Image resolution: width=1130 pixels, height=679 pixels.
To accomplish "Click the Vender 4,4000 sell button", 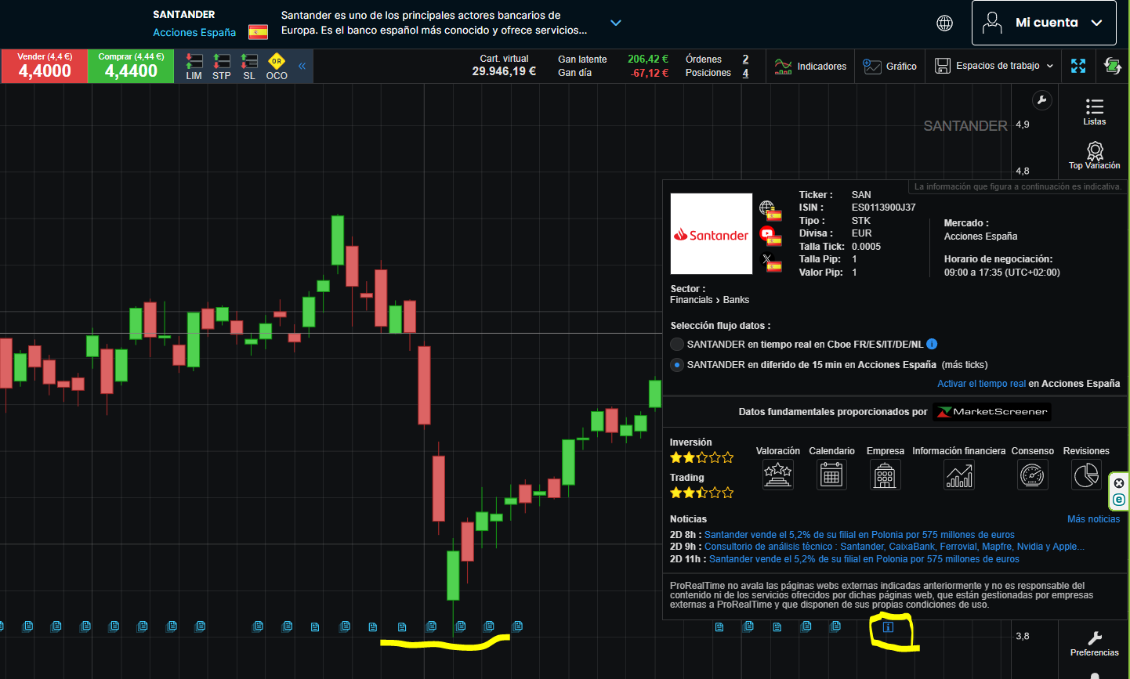I will (45, 67).
